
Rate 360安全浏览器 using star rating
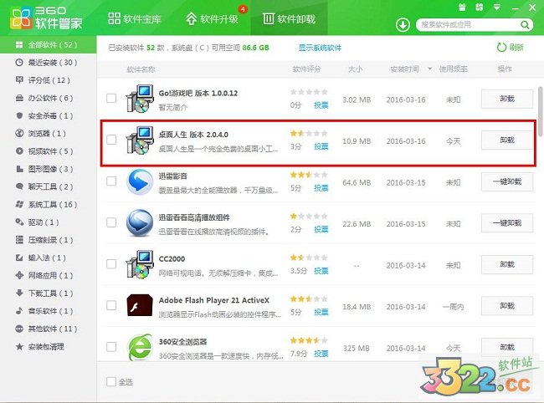tap(309, 340)
